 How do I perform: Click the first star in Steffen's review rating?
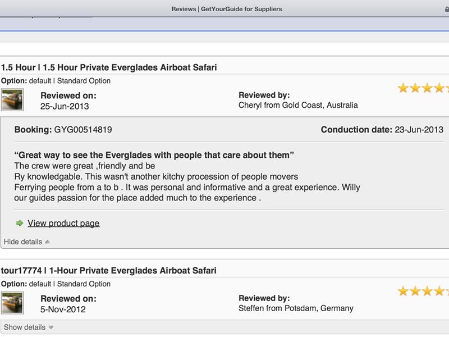403,291
